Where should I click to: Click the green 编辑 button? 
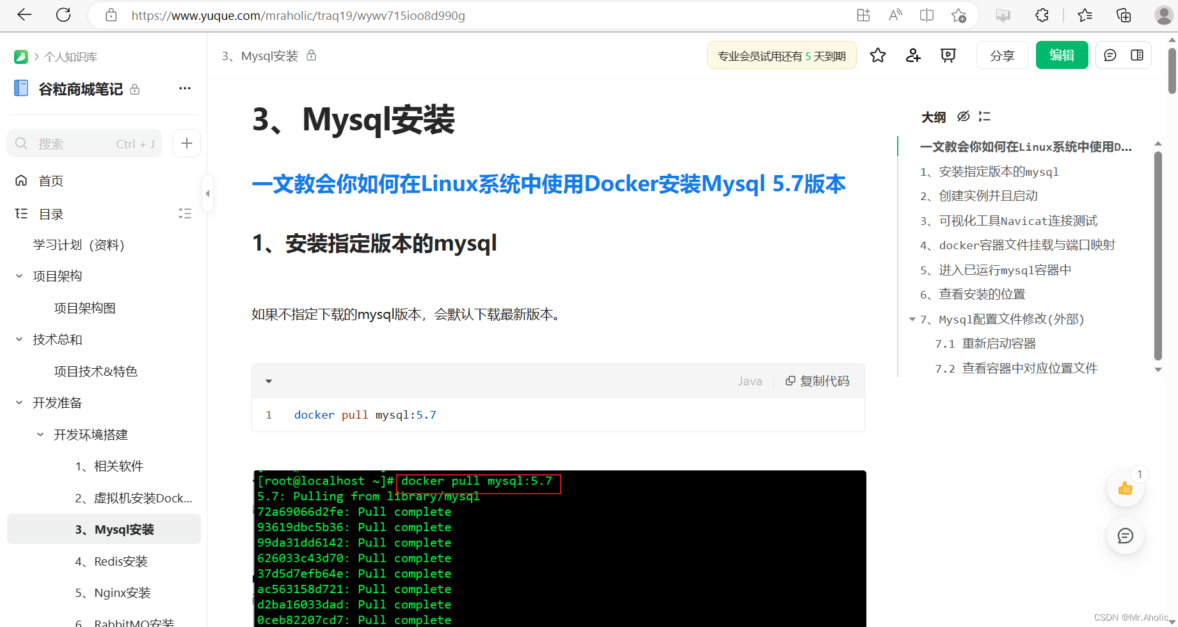tap(1062, 55)
